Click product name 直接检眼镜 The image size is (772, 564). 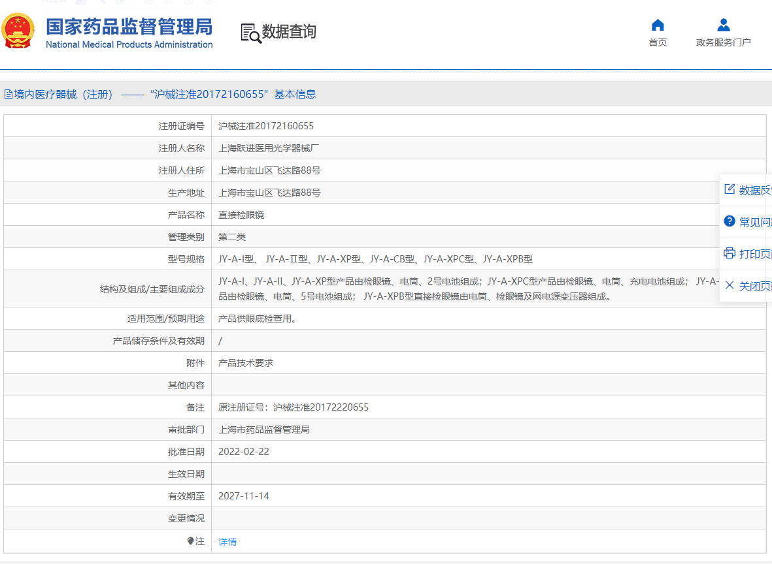point(241,215)
